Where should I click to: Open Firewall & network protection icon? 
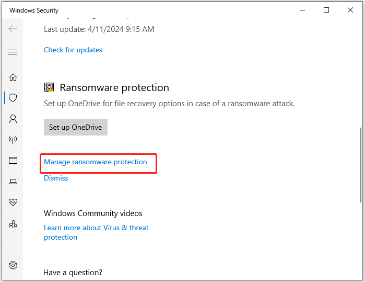click(x=13, y=140)
